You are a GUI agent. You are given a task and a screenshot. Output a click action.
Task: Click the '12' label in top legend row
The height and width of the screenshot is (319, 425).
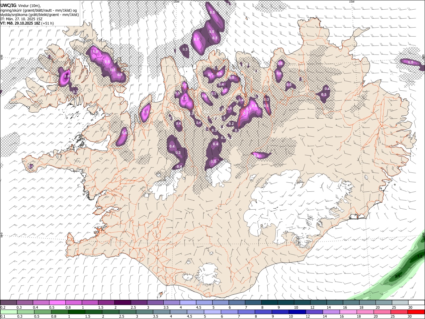pyautogui.click(x=312, y=307)
